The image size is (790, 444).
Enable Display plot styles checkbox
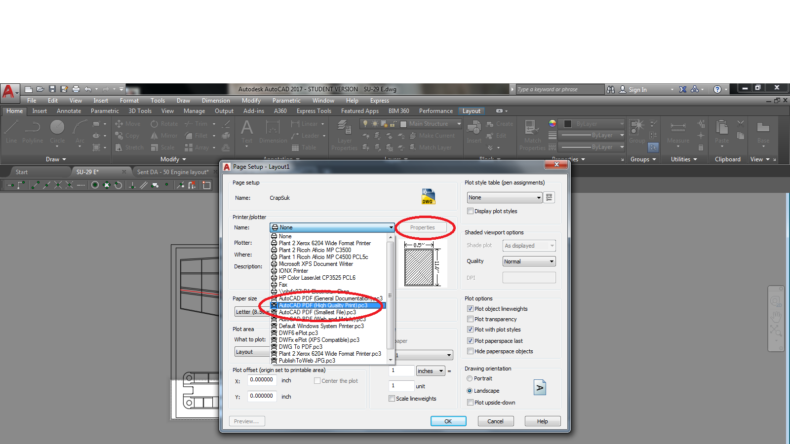[x=470, y=211]
